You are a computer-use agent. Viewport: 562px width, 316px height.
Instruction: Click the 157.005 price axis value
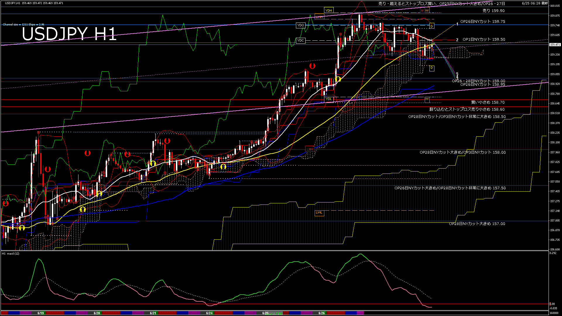tap(555, 221)
